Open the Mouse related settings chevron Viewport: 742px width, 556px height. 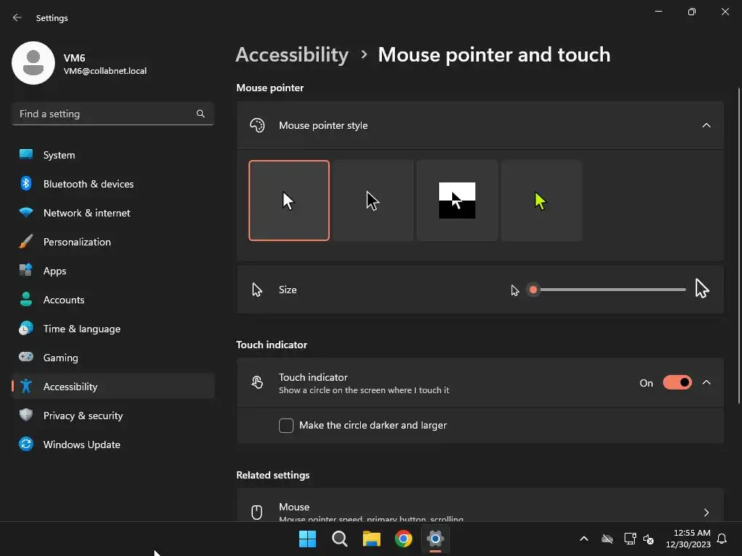pos(706,513)
